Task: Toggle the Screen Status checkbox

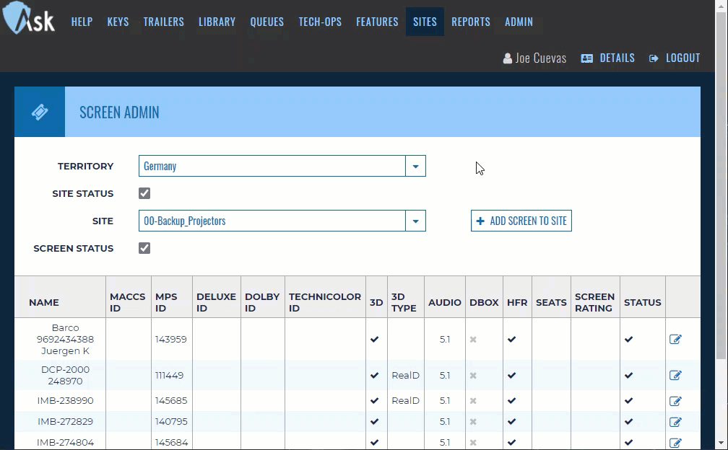Action: (x=144, y=248)
